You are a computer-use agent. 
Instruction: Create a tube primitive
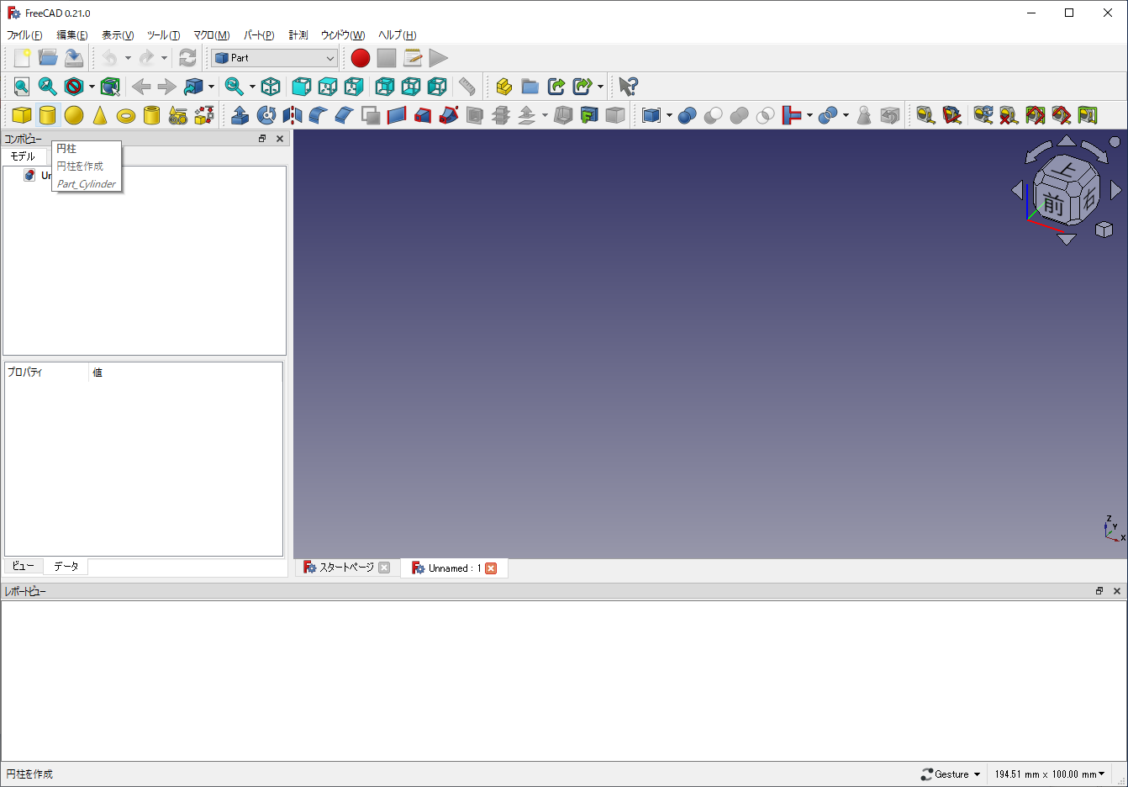pos(152,115)
